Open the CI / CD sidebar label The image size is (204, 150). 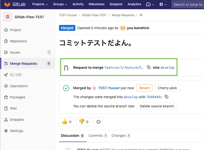tap(16, 75)
